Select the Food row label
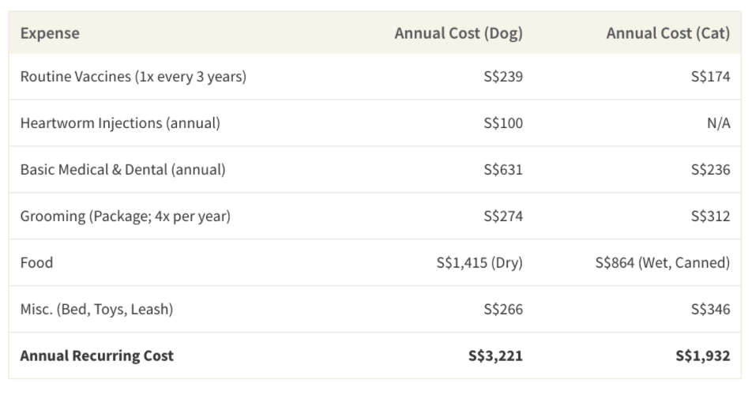The width and height of the screenshot is (752, 395). coord(36,262)
